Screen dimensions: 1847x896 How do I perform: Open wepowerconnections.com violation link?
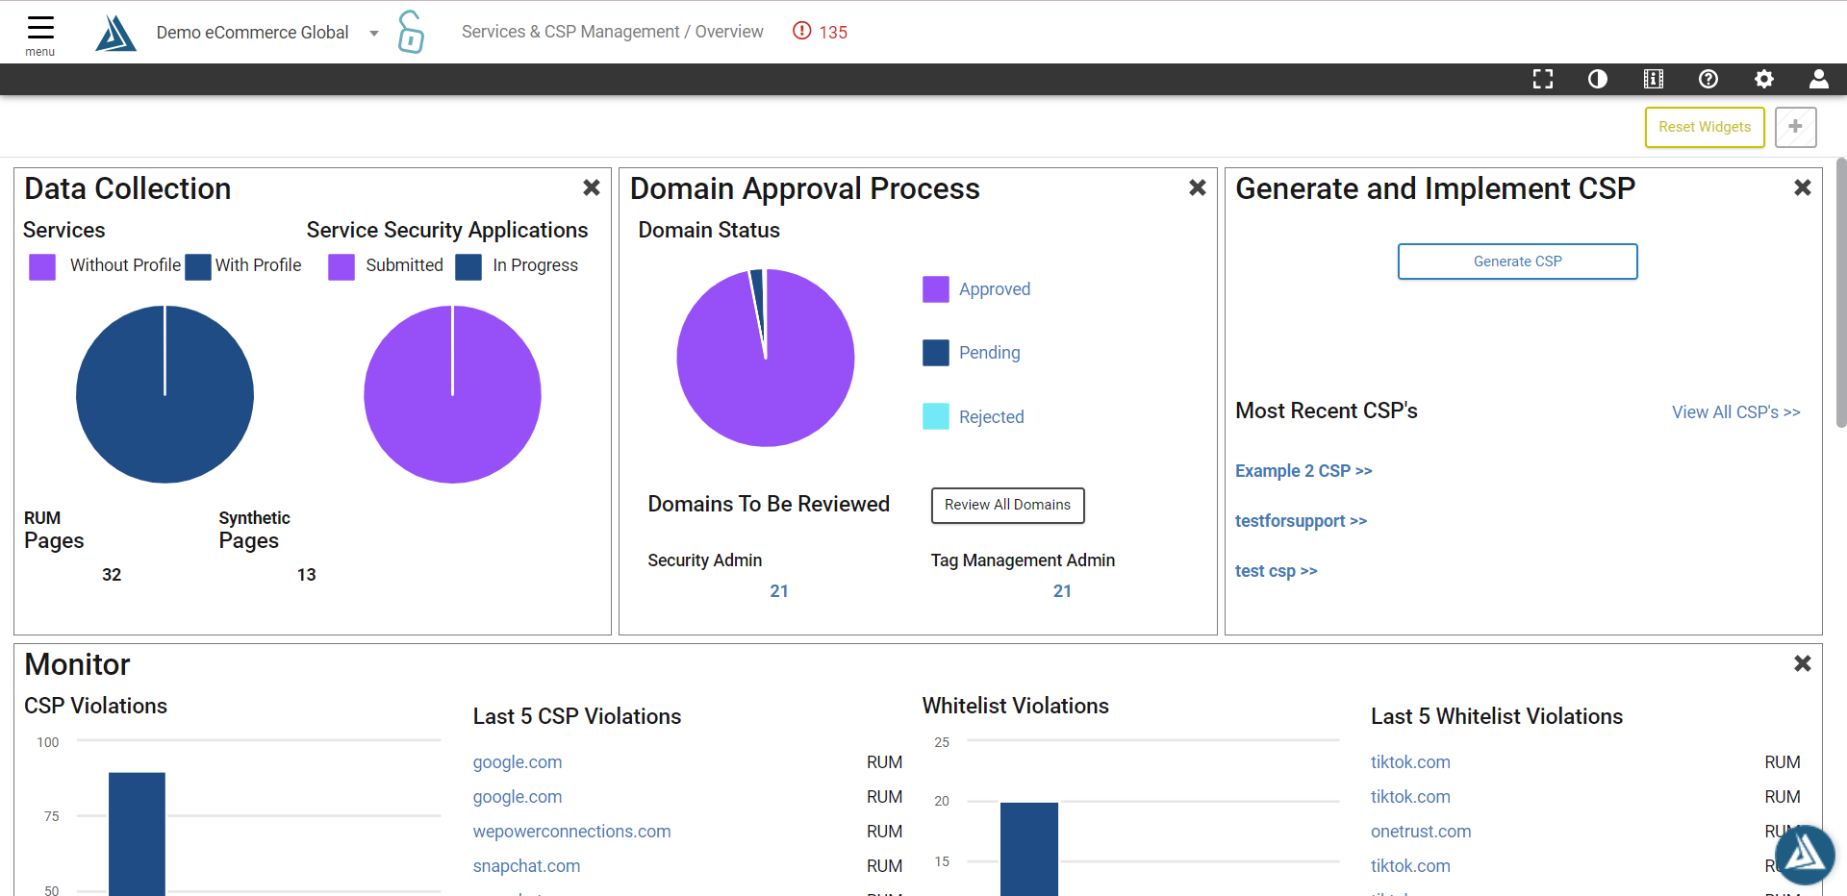tap(571, 832)
